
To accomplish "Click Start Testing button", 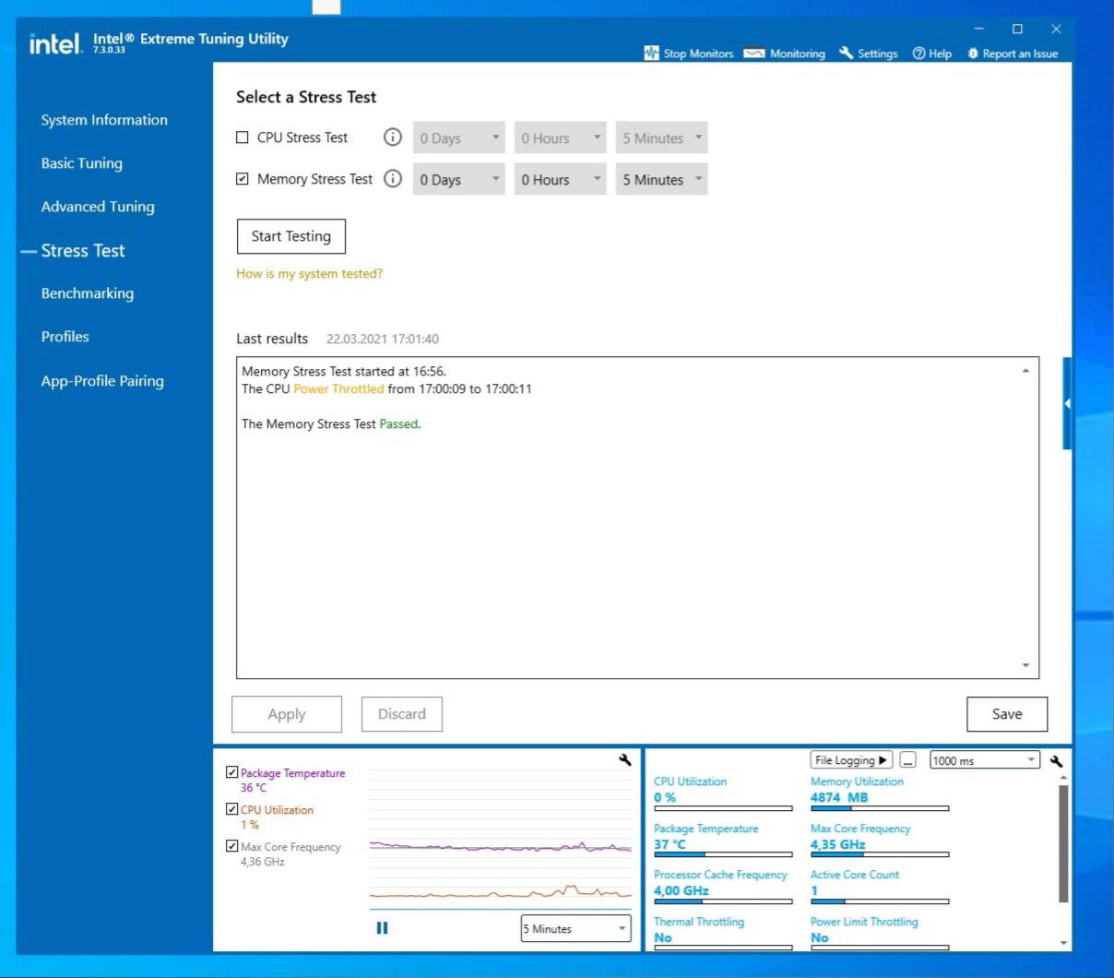I will [291, 236].
